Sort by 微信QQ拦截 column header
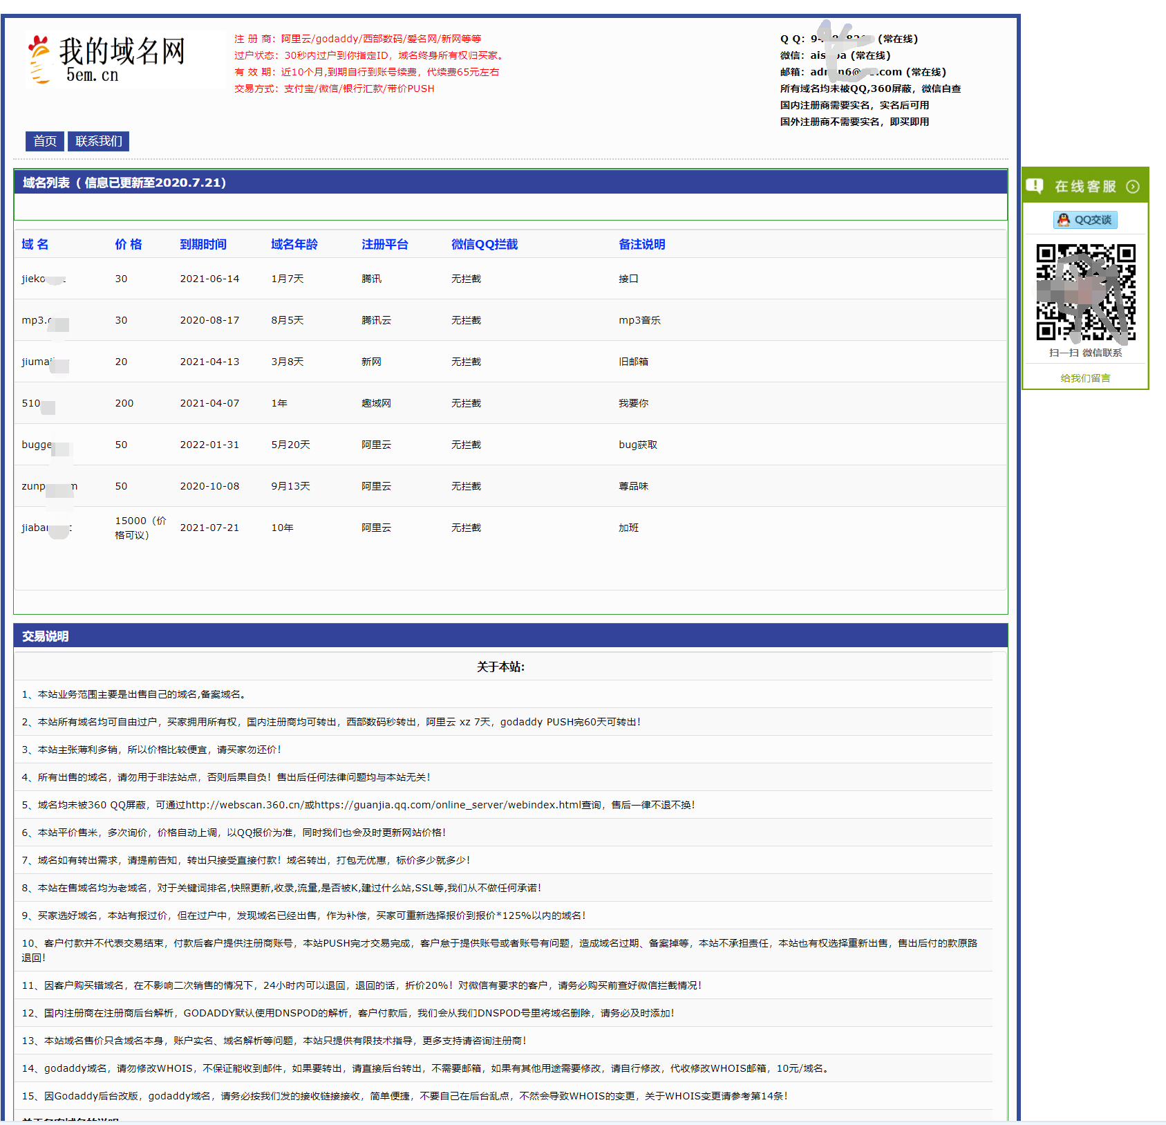Image resolution: width=1166 pixels, height=1125 pixels. [x=485, y=244]
